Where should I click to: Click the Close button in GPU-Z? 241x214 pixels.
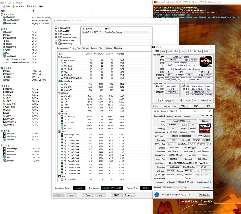coord(206,187)
